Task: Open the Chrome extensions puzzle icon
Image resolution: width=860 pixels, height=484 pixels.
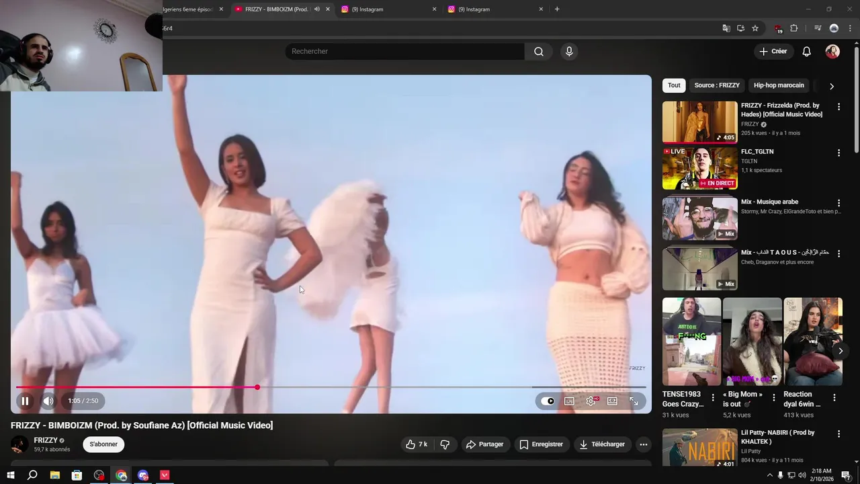Action: click(x=794, y=28)
